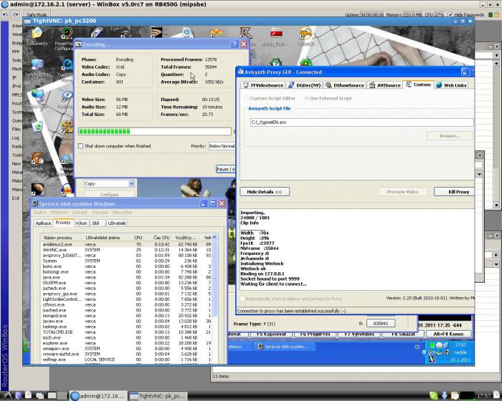The height and width of the screenshot is (401, 502).
Task: Click the Kill Proxy button
Action: point(455,191)
